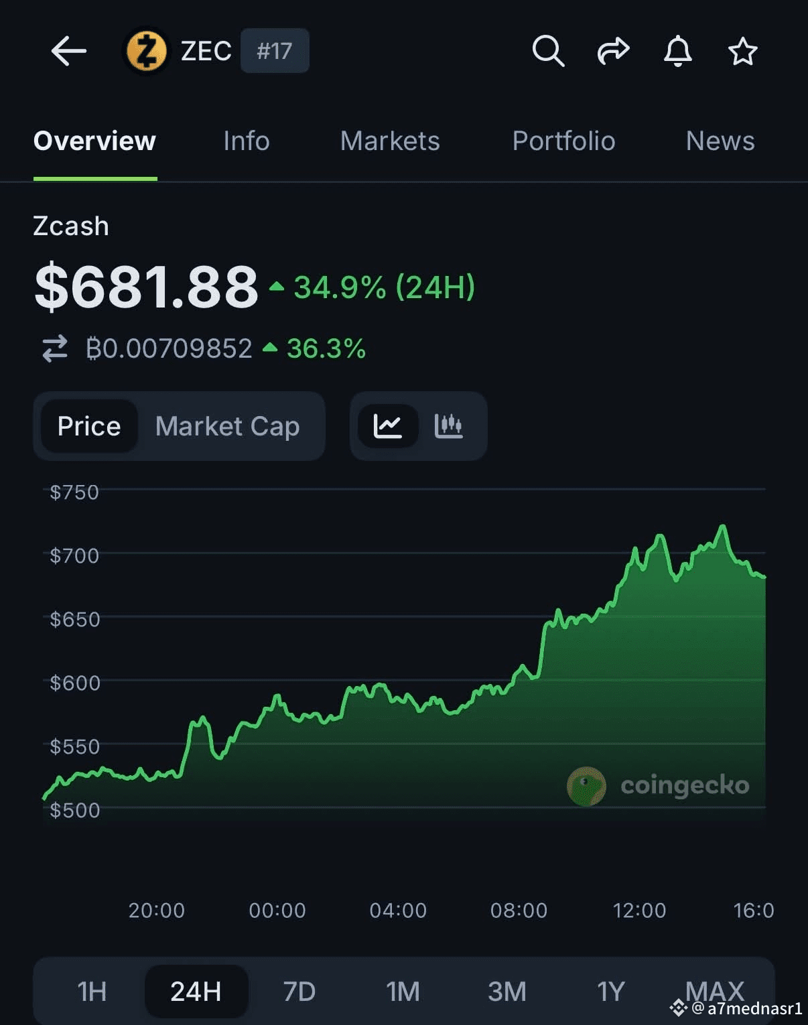Open the Info tab

[247, 141]
